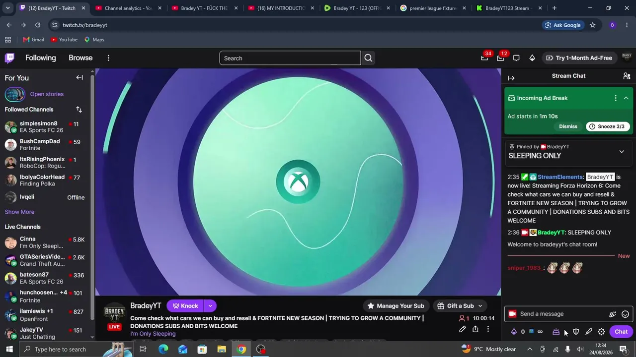This screenshot has height=357, width=636.
Task: Show hidden system tray icons
Action: coord(530,349)
